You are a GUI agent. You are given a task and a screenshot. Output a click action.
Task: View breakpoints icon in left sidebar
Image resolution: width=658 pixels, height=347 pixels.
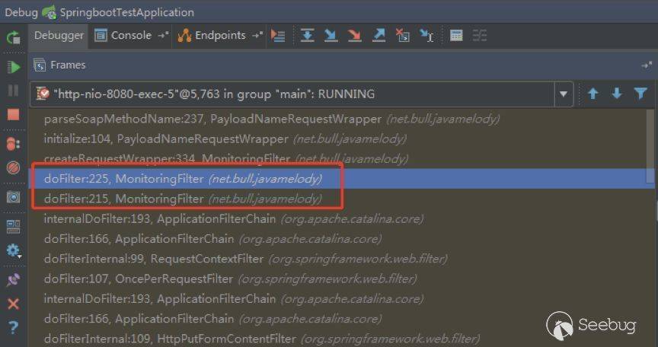(13, 144)
